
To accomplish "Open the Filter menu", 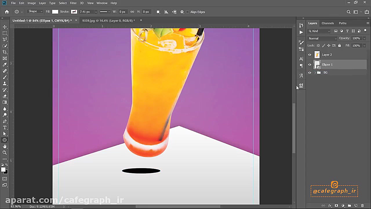I will pyautogui.click(x=73, y=3).
